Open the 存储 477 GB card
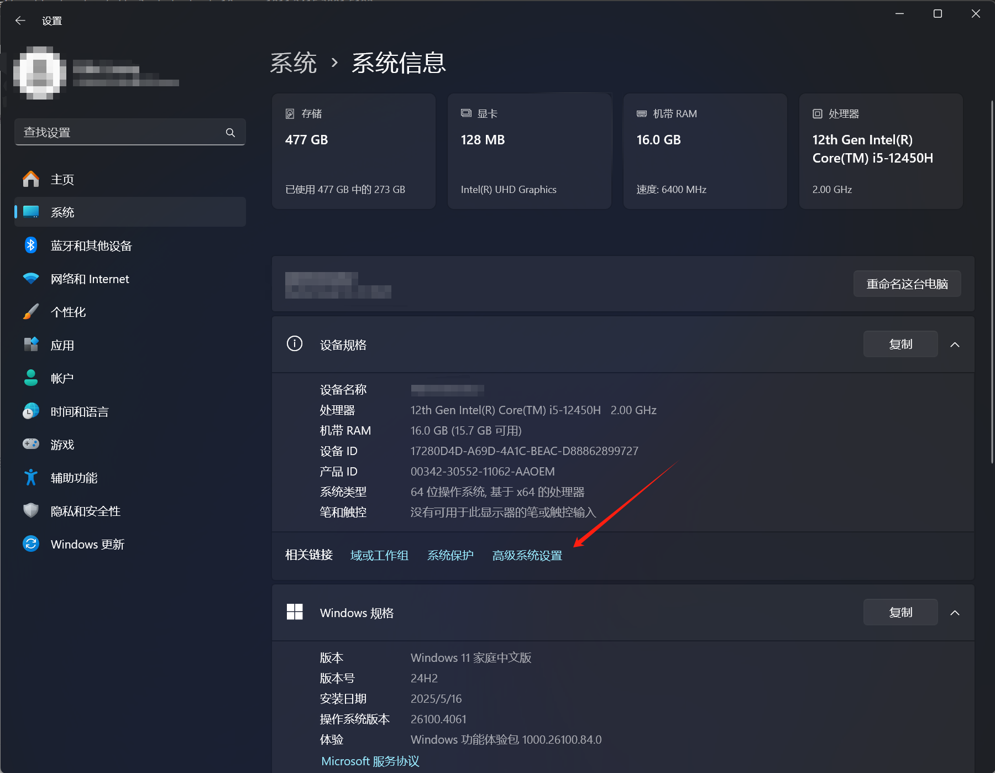The width and height of the screenshot is (995, 773). tap(354, 151)
